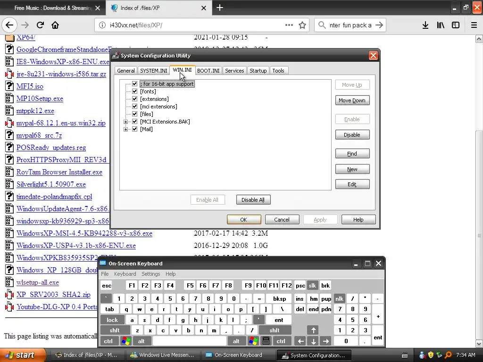The height and width of the screenshot is (362, 483).
Task: Click the New button in System Configuration
Action: [352, 169]
